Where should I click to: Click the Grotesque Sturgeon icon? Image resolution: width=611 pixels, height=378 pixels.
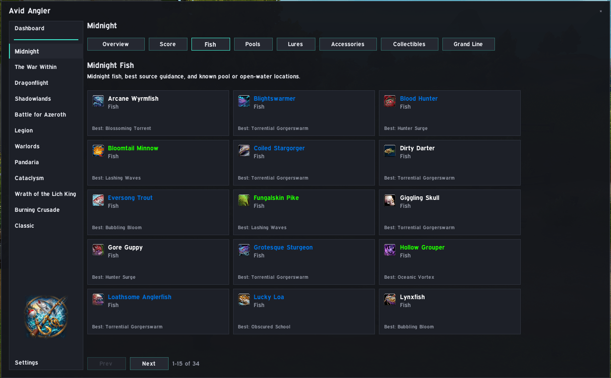pyautogui.click(x=244, y=250)
